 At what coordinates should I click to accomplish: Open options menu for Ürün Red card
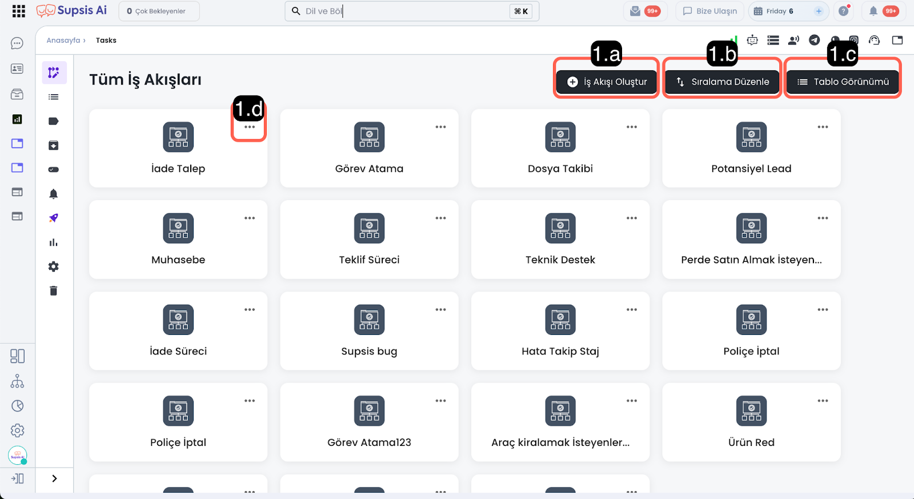[823, 401]
